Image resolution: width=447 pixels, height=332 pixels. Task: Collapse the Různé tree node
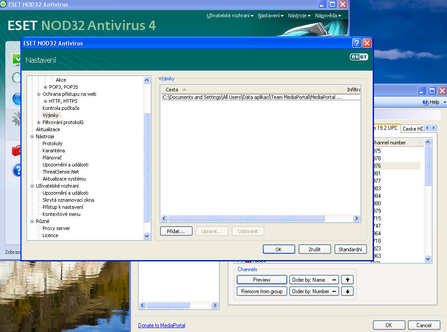click(32, 221)
